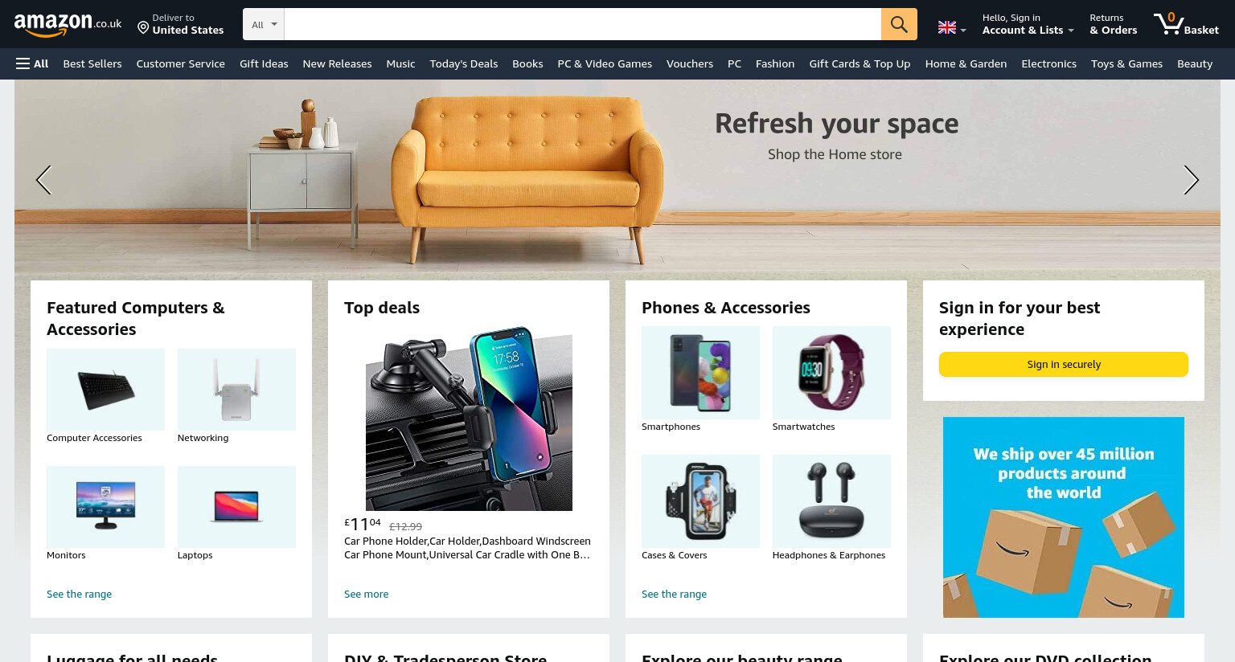Go to Best Sellers page

pyautogui.click(x=92, y=63)
